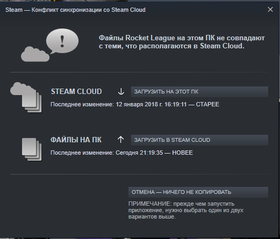Click the 'ФАЙЛЫ НА ПК' heading
The width and height of the screenshot is (280, 239).
tap(76, 140)
